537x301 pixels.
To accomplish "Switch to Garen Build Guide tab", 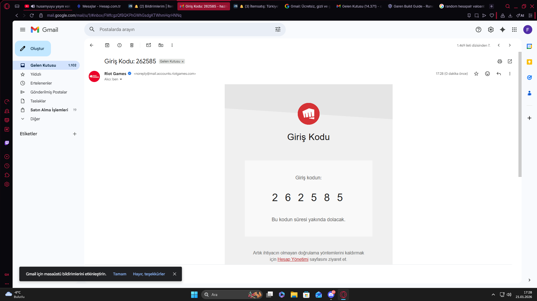I will click(x=411, y=6).
